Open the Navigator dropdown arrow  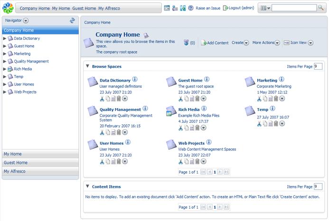coord(26,20)
